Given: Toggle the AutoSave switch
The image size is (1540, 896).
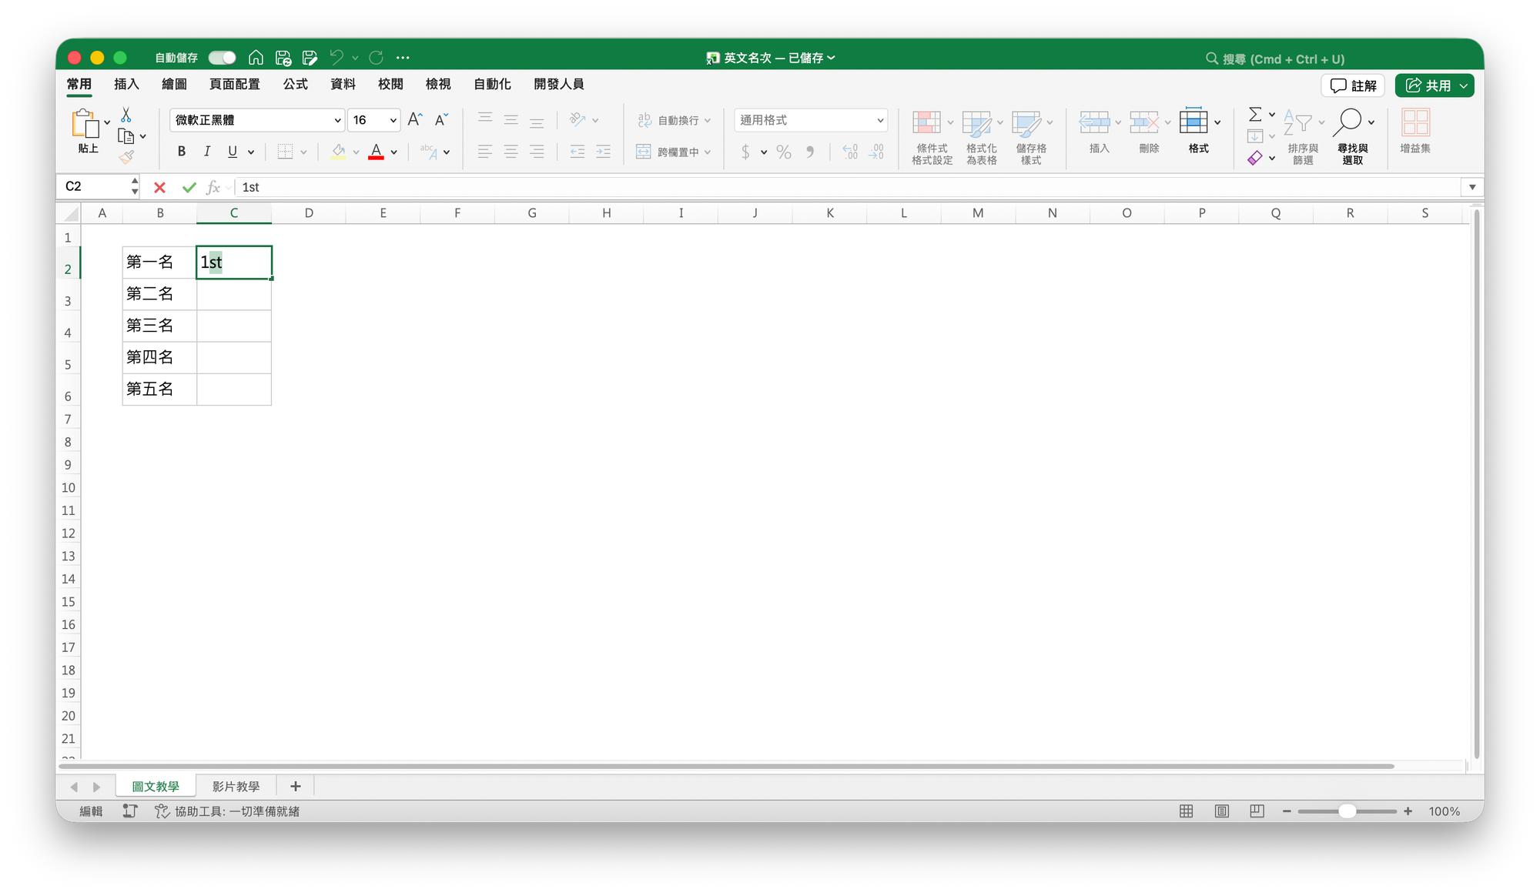Looking at the screenshot, I should point(222,58).
